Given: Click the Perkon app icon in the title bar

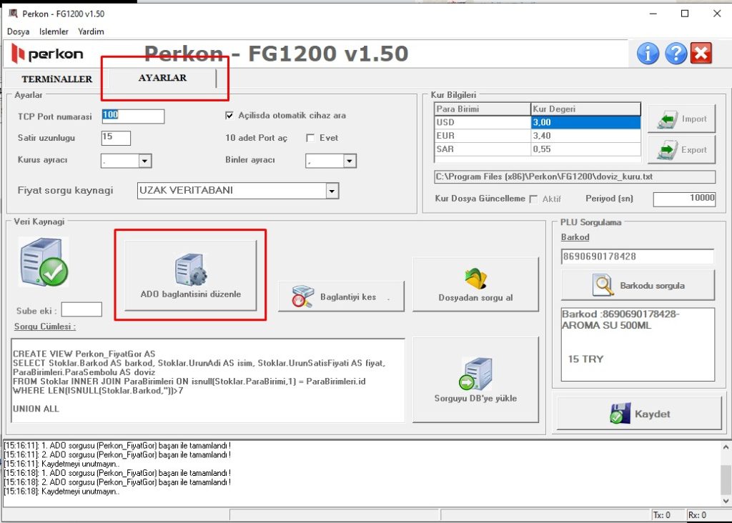Looking at the screenshot, I should tap(13, 14).
